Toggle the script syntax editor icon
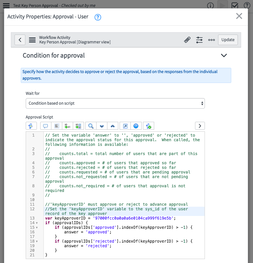Screen dimensions: 253x263 click(31, 126)
